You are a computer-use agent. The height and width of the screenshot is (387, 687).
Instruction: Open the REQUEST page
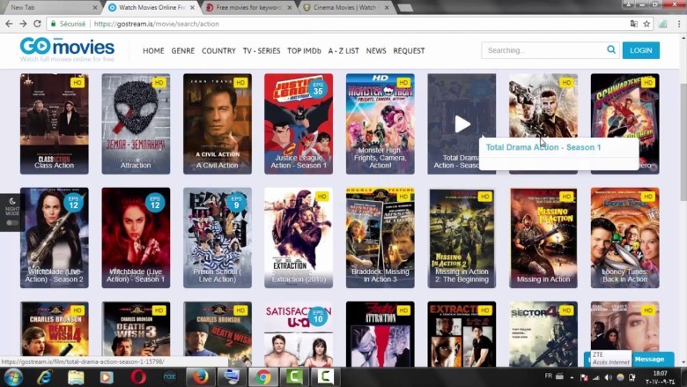pos(409,51)
